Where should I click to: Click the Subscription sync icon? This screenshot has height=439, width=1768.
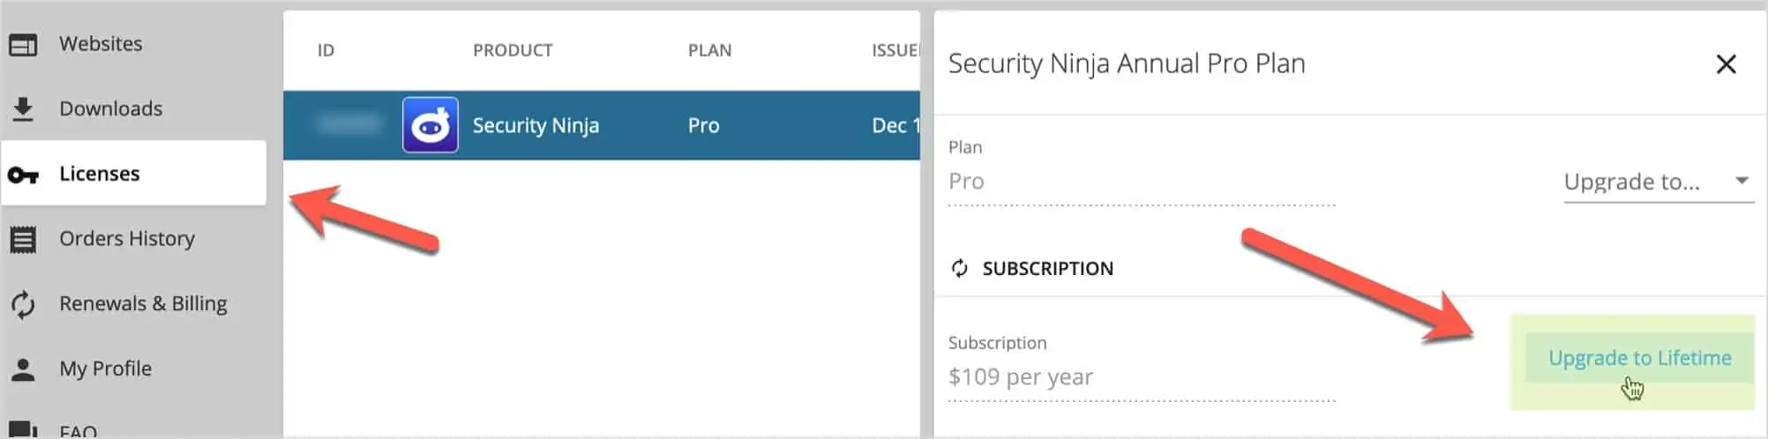point(960,268)
